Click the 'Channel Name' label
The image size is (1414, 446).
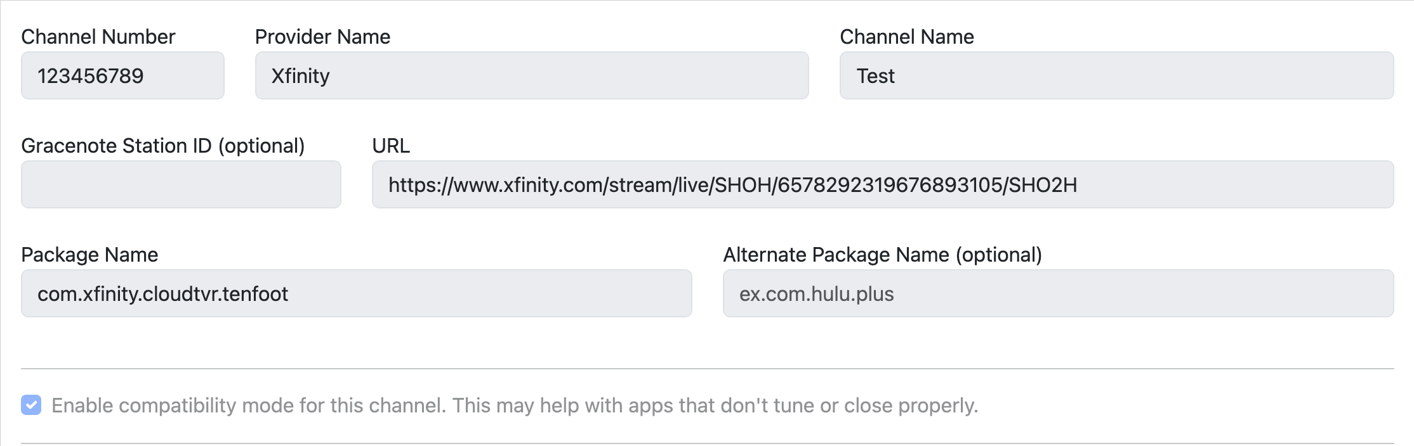[x=906, y=37]
